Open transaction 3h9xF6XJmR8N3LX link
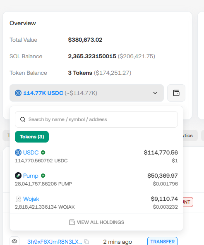Image resolution: width=204 pixels, height=245 pixels. click(55, 242)
